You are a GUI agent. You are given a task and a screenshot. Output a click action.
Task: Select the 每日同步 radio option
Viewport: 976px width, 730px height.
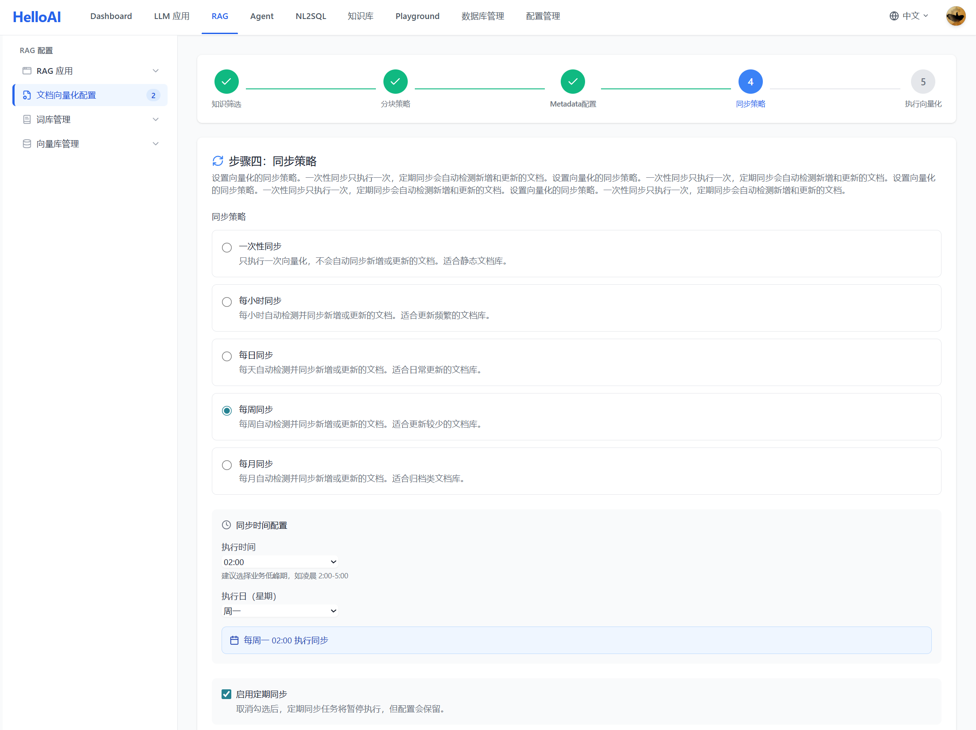227,356
